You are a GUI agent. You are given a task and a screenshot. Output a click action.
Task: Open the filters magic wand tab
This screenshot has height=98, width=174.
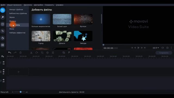(x=2, y=17)
